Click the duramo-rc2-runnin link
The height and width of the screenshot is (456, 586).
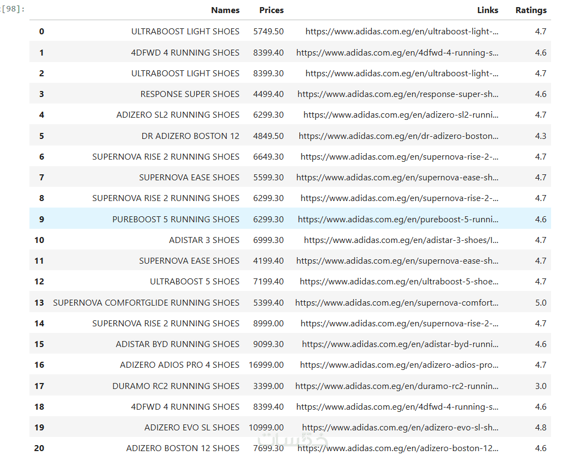pyautogui.click(x=396, y=386)
